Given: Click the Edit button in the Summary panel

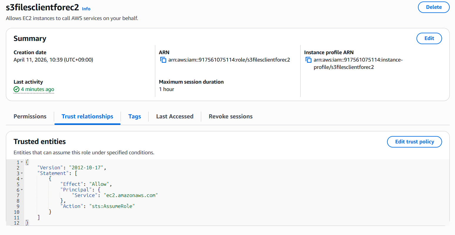Looking at the screenshot, I should 429,38.
